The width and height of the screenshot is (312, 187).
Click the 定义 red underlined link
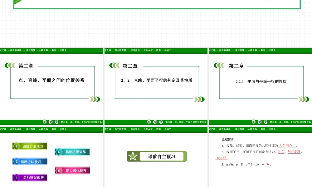point(280,152)
